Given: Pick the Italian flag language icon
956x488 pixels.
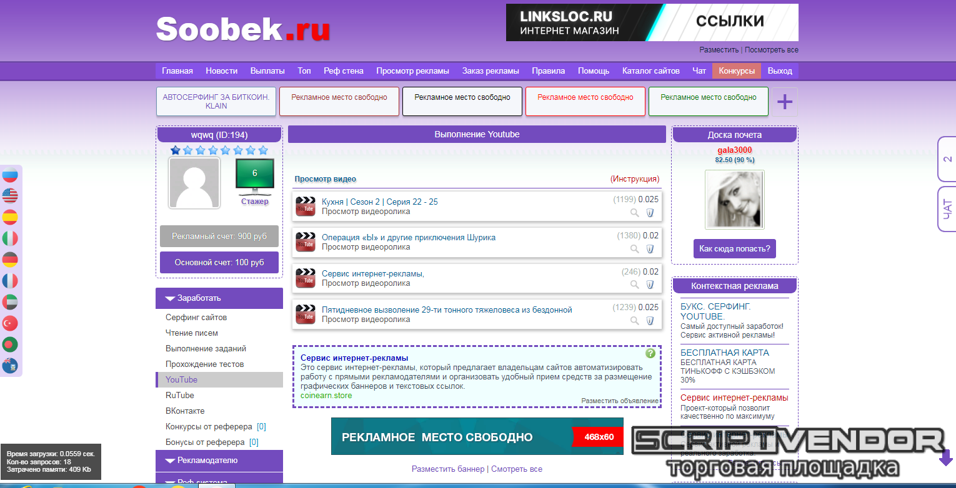Looking at the screenshot, I should (10, 238).
